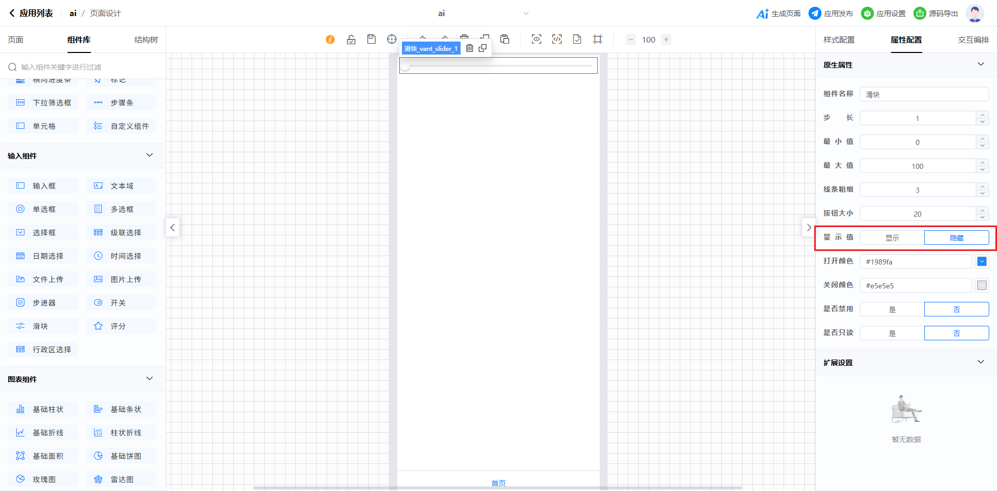Expand the 扩展设置 section
Viewport: 997px width, 491px height.
980,362
